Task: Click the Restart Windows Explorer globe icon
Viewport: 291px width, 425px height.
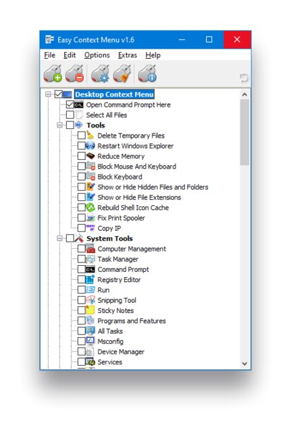Action: (x=90, y=146)
